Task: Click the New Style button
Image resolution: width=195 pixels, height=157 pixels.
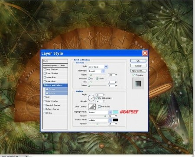Action: click(138, 71)
